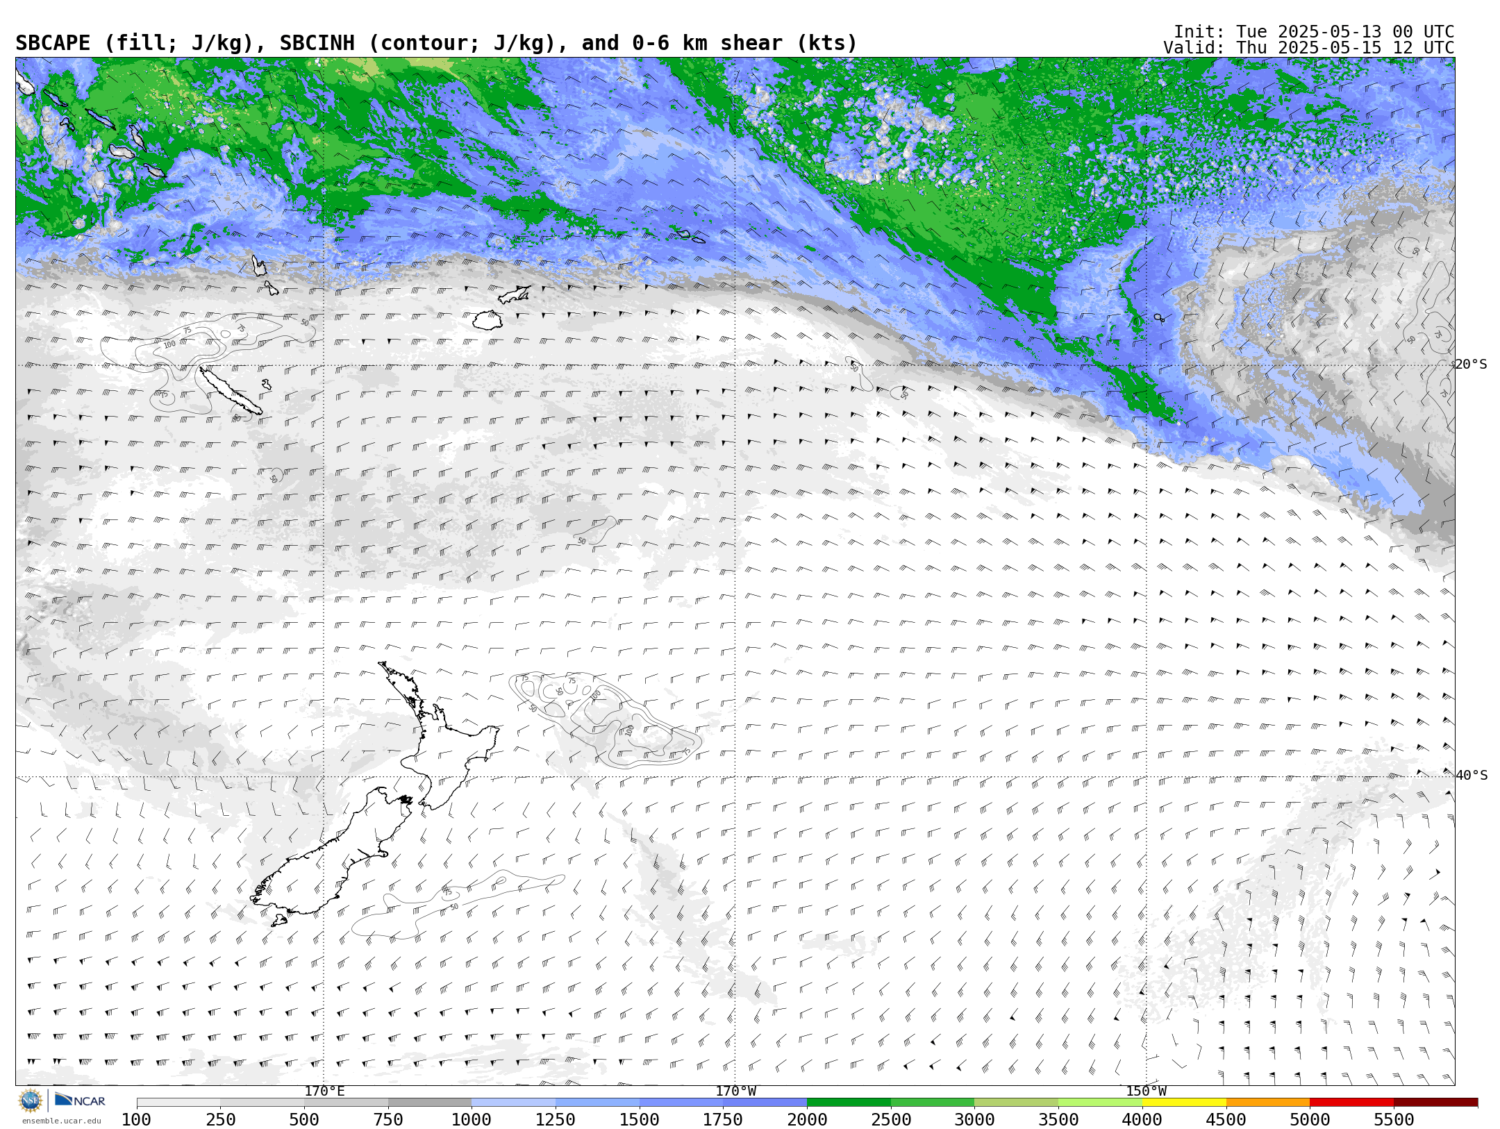The image size is (1500, 1129).
Task: Click the colorbar label 750
Action: 388,1119
